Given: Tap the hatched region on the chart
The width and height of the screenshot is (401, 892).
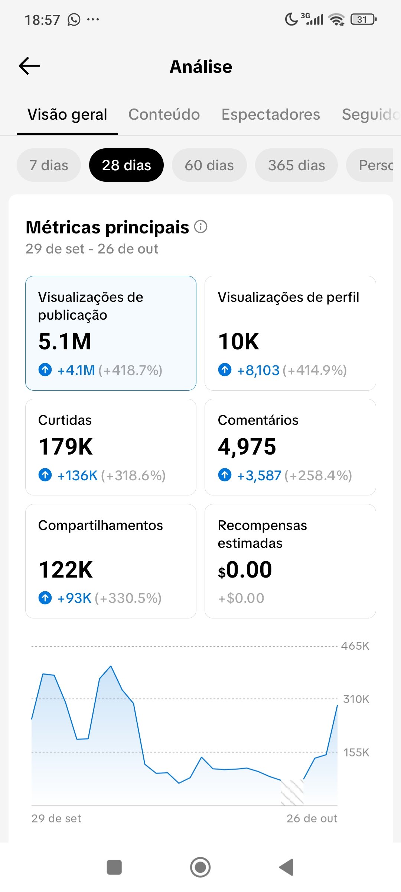Looking at the screenshot, I should pos(292,792).
